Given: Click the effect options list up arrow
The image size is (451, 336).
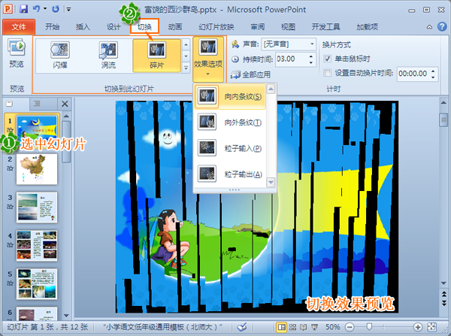Looking at the screenshot, I should 271,89.
